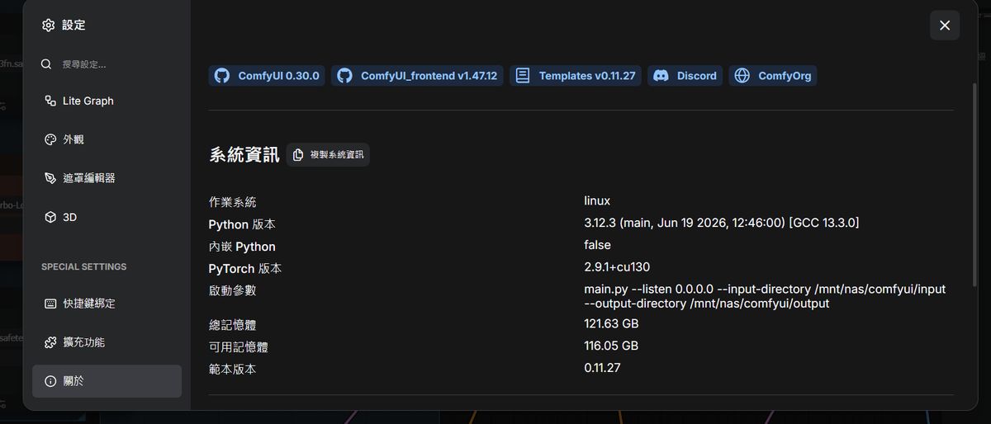Click the GitHub icon on ComfyUI_frontend badge
Image resolution: width=991 pixels, height=424 pixels.
coord(345,76)
